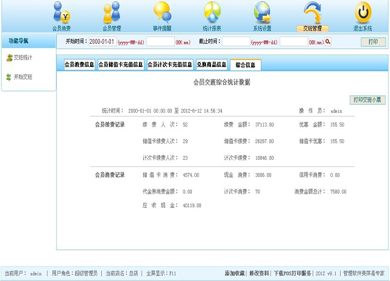
Task: Click the 添加收藏 link in footer
Action: (x=235, y=274)
